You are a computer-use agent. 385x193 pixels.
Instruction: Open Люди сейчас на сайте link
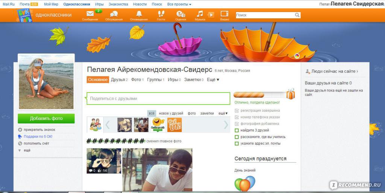pyautogui.click(x=335, y=72)
